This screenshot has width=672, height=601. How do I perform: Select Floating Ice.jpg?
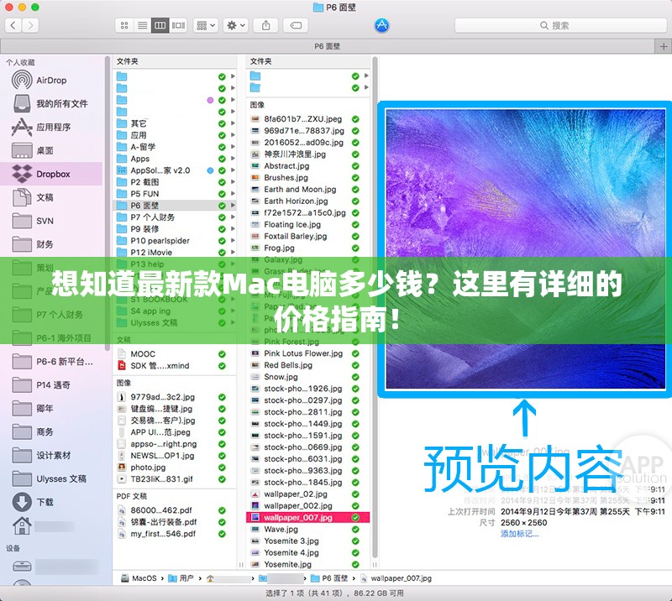307,224
